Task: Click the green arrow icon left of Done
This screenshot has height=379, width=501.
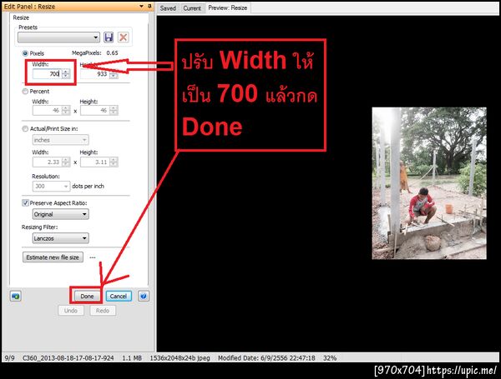Action: [x=15, y=297]
